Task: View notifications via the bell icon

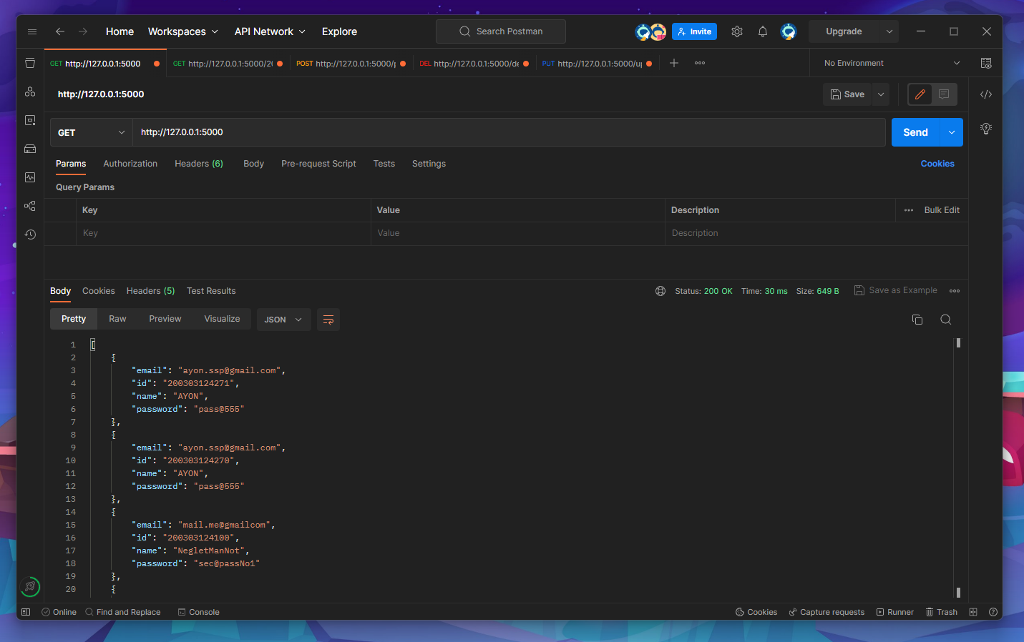Action: (x=763, y=31)
